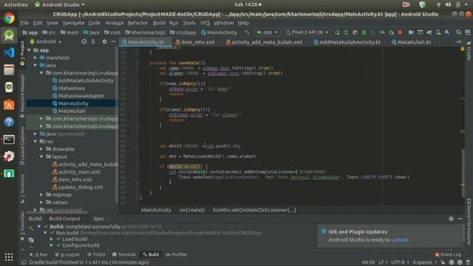This screenshot has height=266, width=473.
Task: Click the Run app toolbar icon
Action: (337, 33)
